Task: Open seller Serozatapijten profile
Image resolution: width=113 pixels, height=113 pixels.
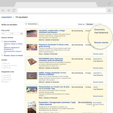Action: click(97, 102)
